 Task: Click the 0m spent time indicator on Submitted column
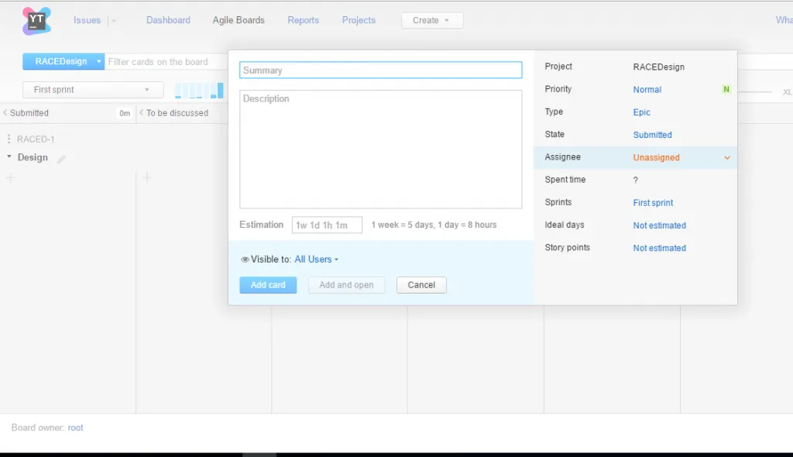point(124,112)
